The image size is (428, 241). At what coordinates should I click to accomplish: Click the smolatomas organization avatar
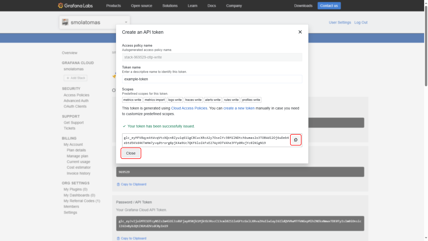(65, 22)
